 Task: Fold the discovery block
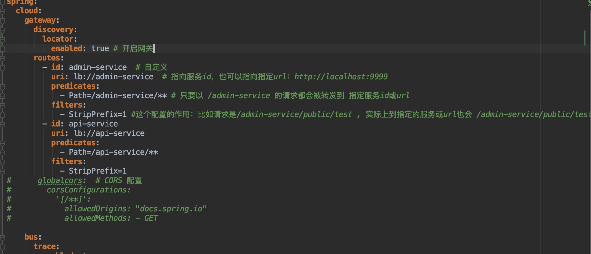pos(2,30)
